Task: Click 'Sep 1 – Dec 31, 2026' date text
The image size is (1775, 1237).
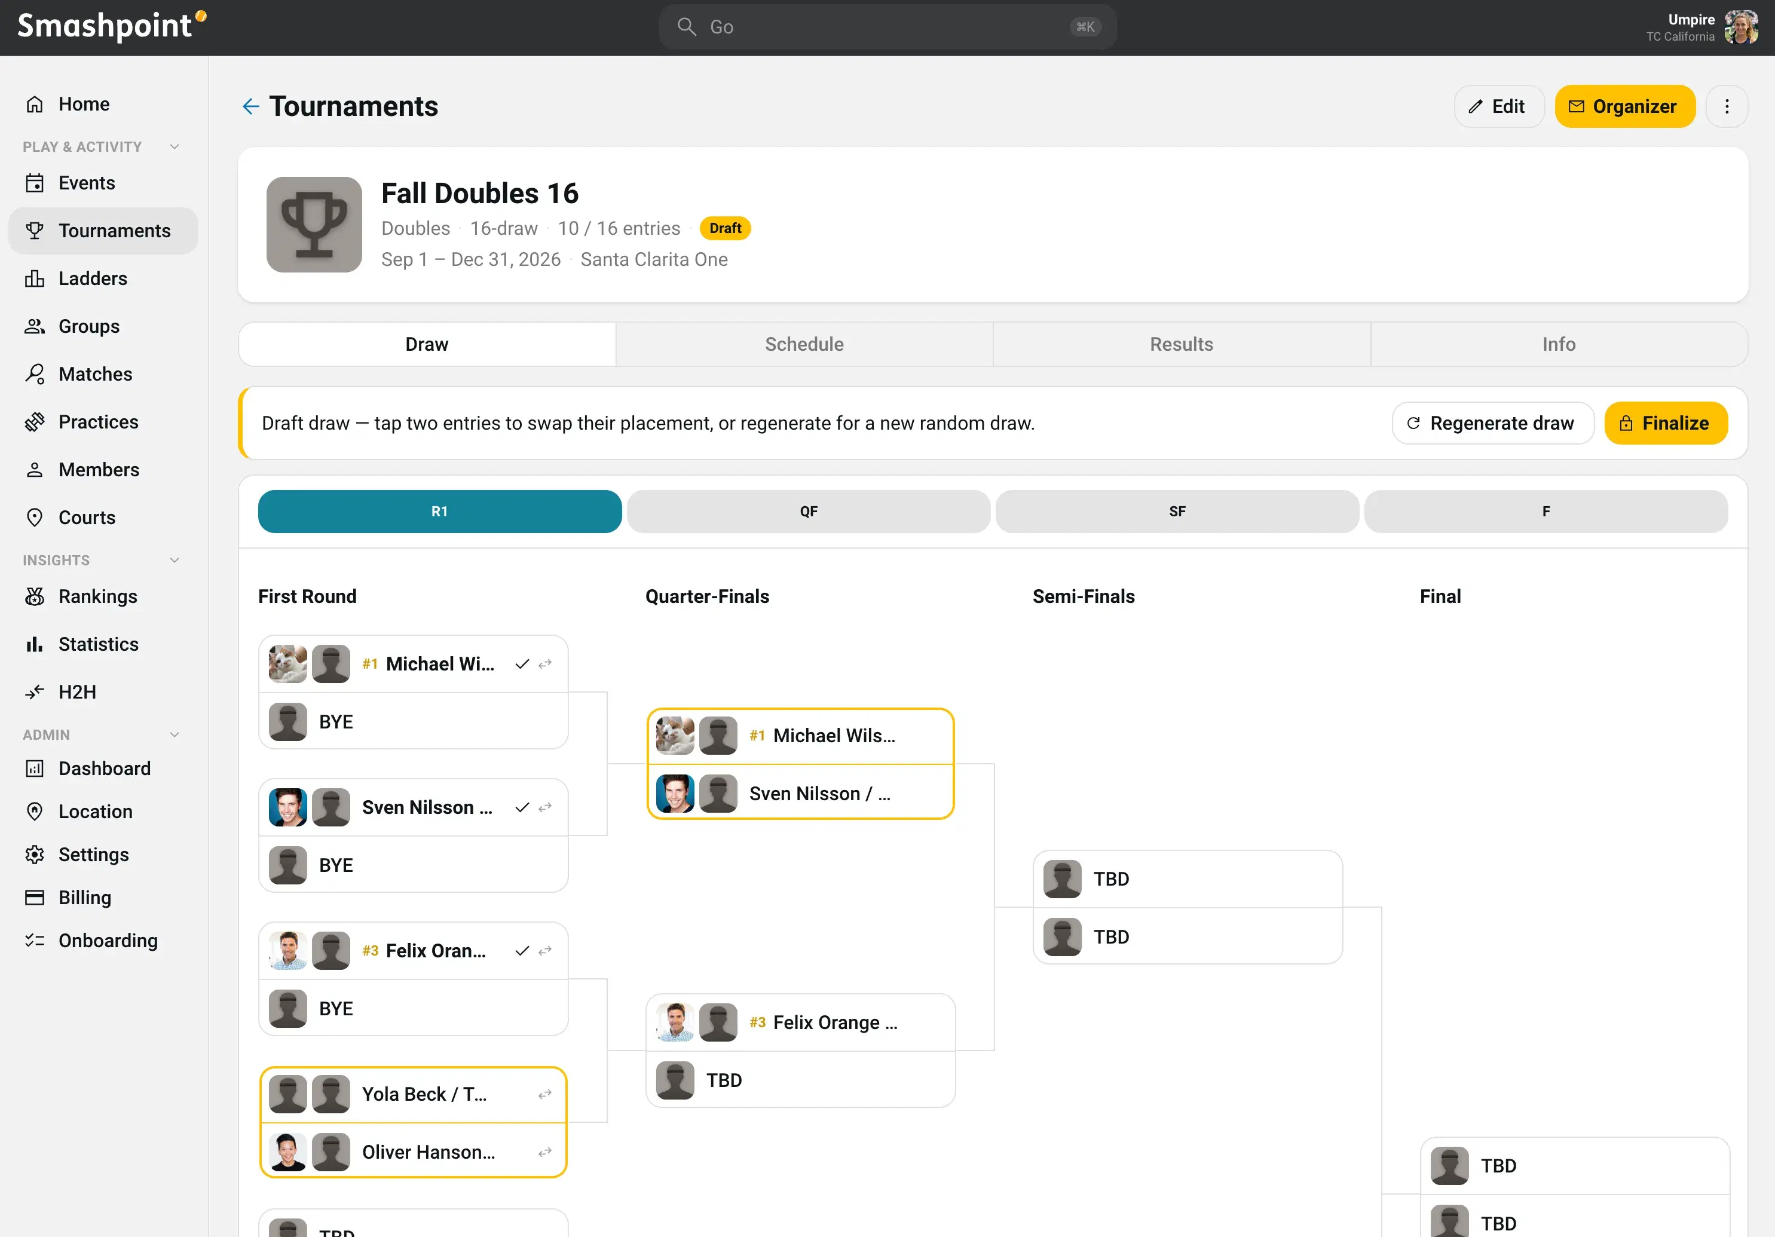Action: click(x=470, y=260)
